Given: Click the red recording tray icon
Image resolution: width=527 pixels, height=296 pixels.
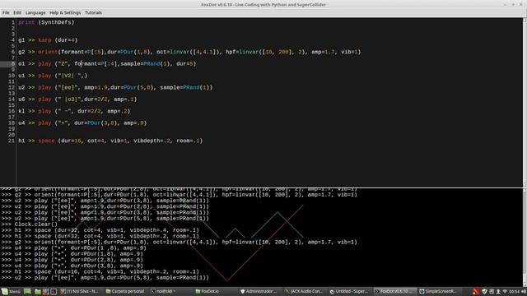Looking at the screenshot, I should (475, 291).
